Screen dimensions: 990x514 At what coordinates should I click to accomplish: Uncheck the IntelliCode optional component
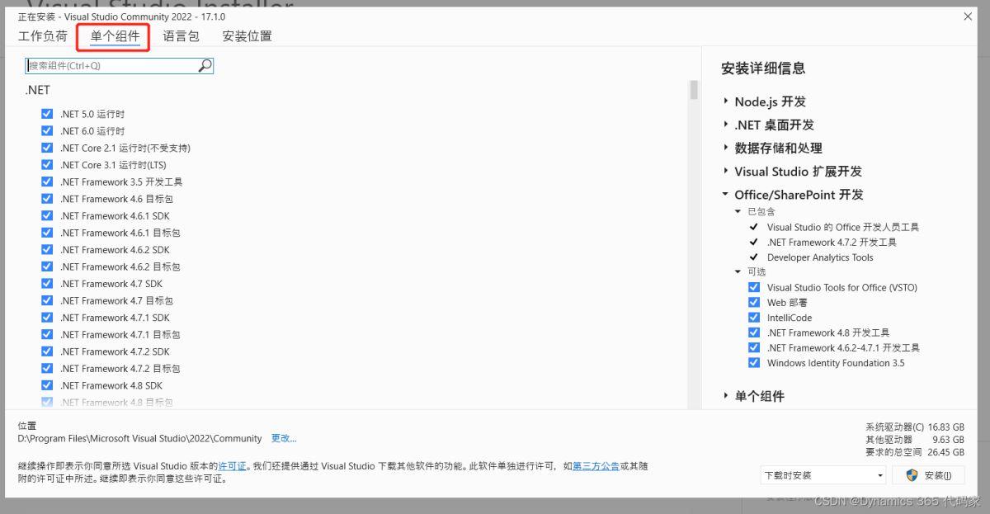(754, 318)
